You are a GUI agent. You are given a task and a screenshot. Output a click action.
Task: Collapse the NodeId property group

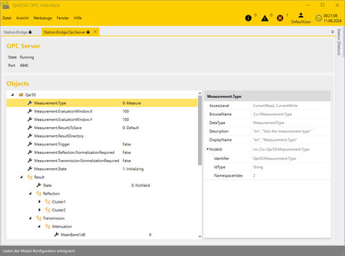coord(208,149)
